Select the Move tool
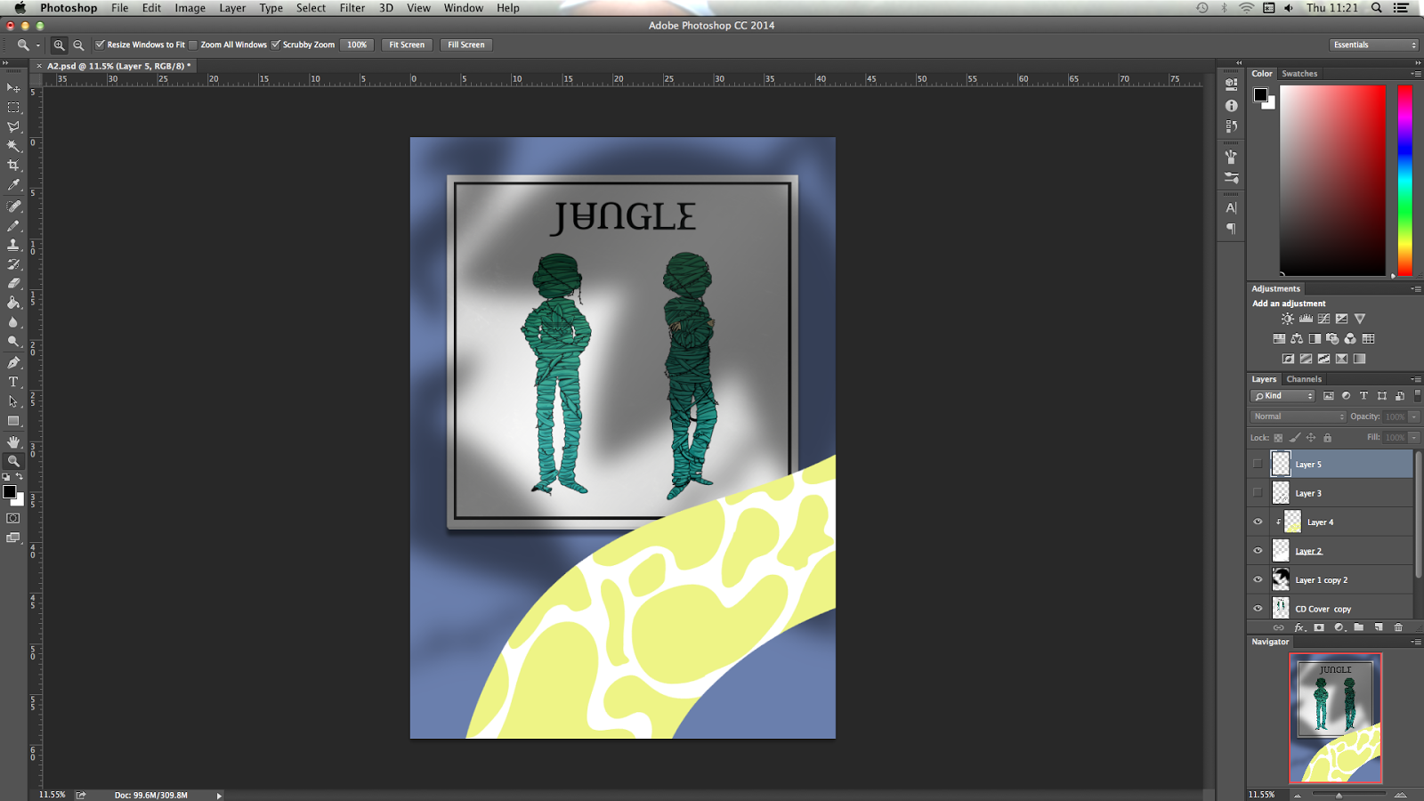The image size is (1424, 801). pyautogui.click(x=13, y=87)
